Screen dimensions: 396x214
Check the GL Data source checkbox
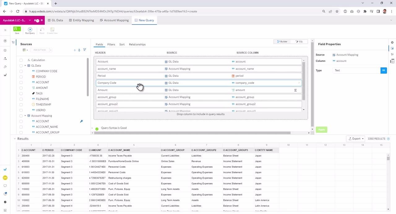click(21, 66)
